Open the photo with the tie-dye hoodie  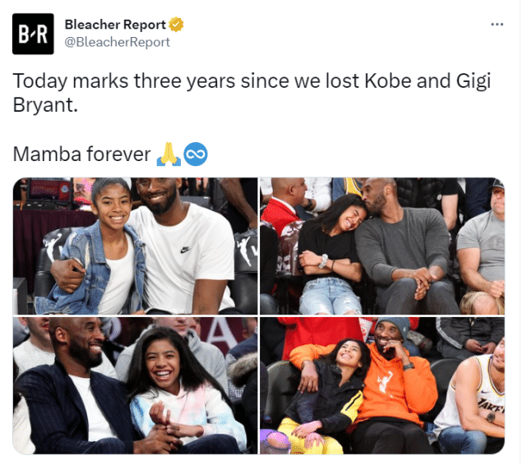(135, 385)
